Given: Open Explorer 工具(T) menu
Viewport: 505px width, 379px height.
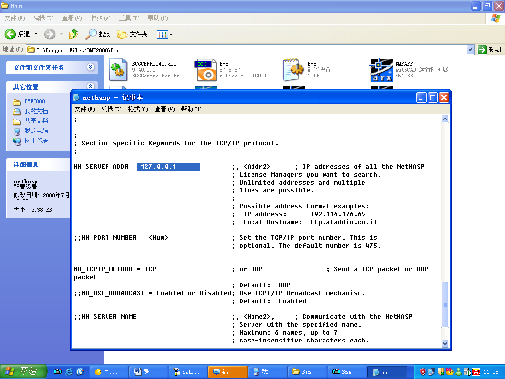Looking at the screenshot, I should [129, 18].
